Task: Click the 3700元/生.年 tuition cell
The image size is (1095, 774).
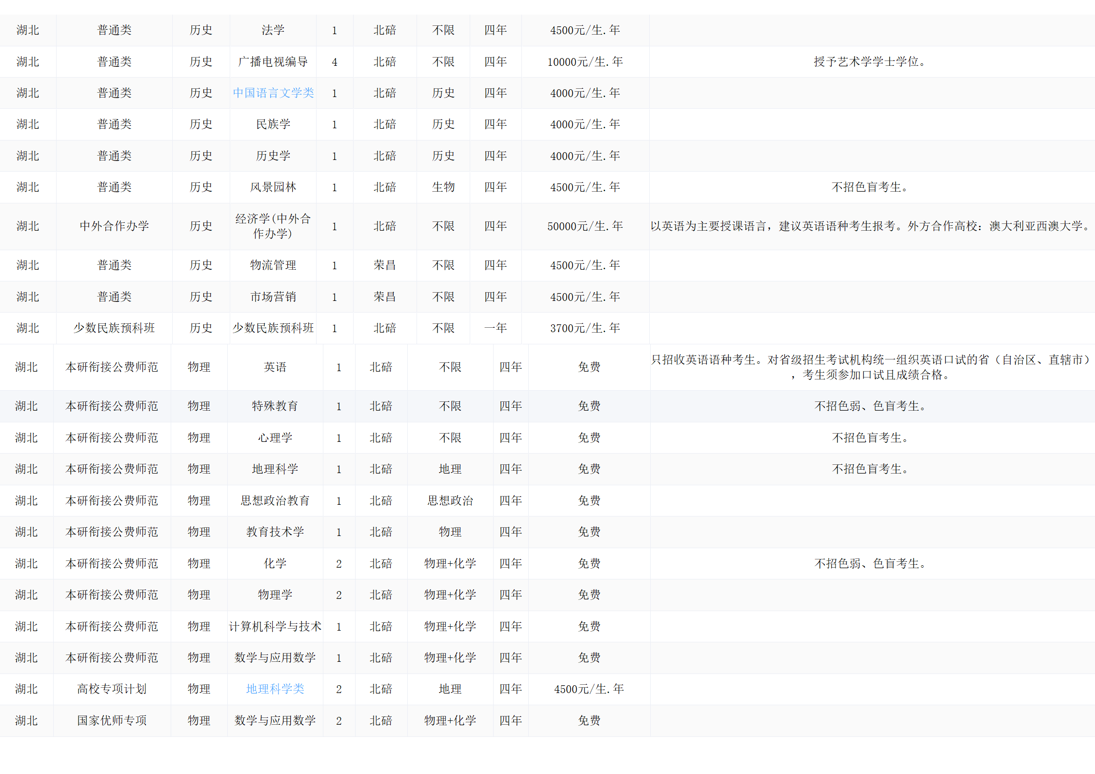Action: (x=585, y=328)
